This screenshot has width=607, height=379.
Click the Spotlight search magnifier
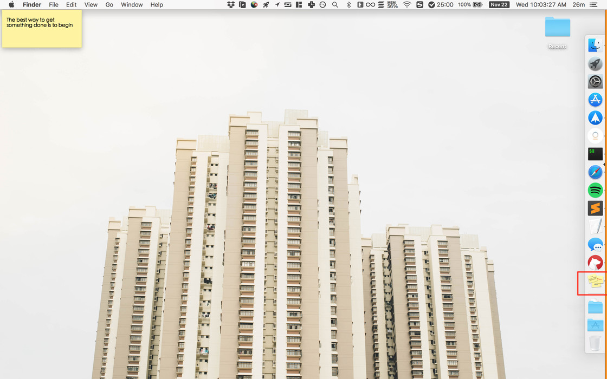point(335,5)
